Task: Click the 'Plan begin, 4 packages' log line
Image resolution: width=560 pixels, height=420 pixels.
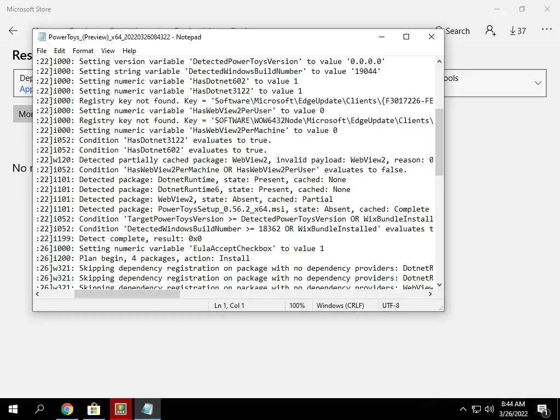Action: tap(143, 258)
